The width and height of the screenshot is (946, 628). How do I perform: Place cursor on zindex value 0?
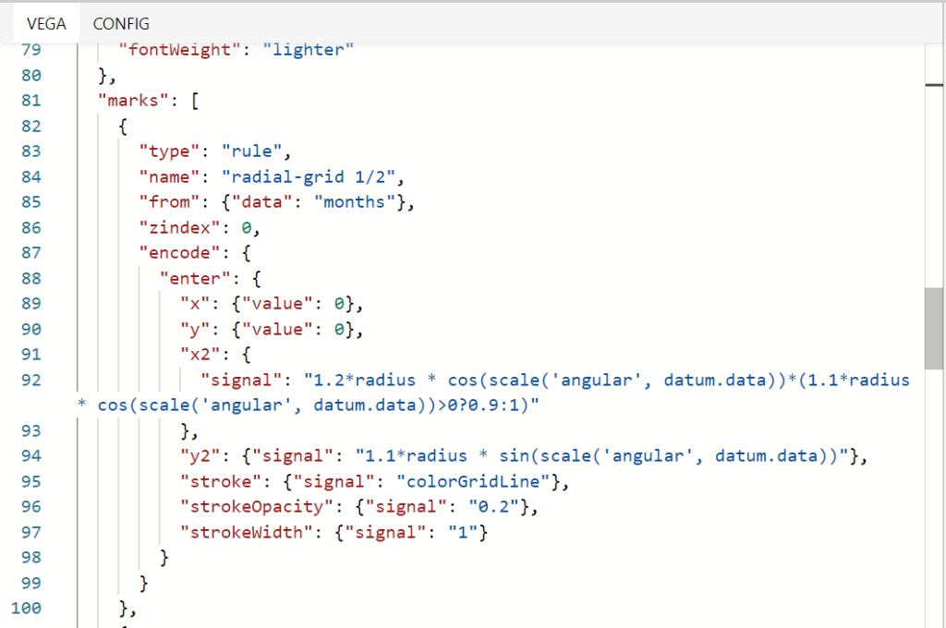click(x=246, y=227)
